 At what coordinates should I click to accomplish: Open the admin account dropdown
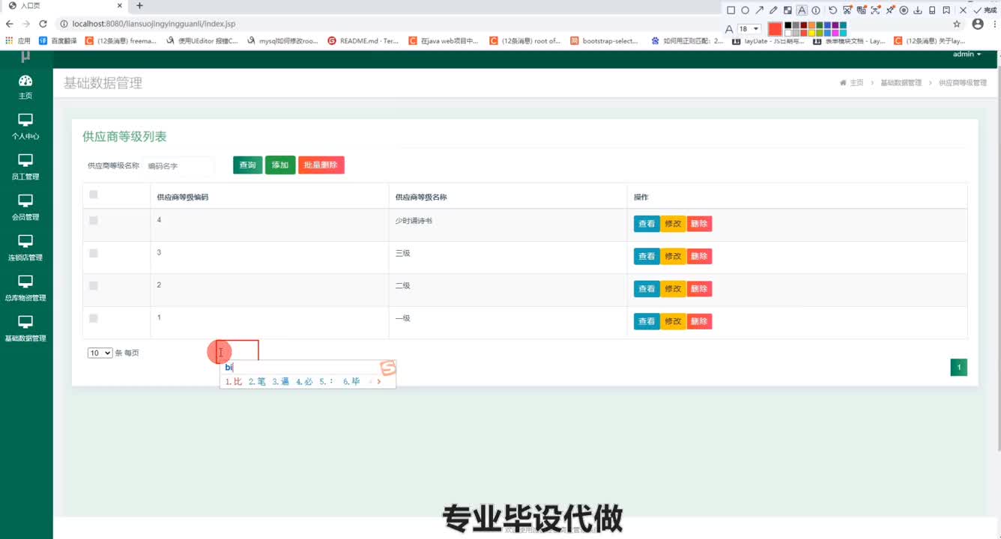pyautogui.click(x=966, y=54)
